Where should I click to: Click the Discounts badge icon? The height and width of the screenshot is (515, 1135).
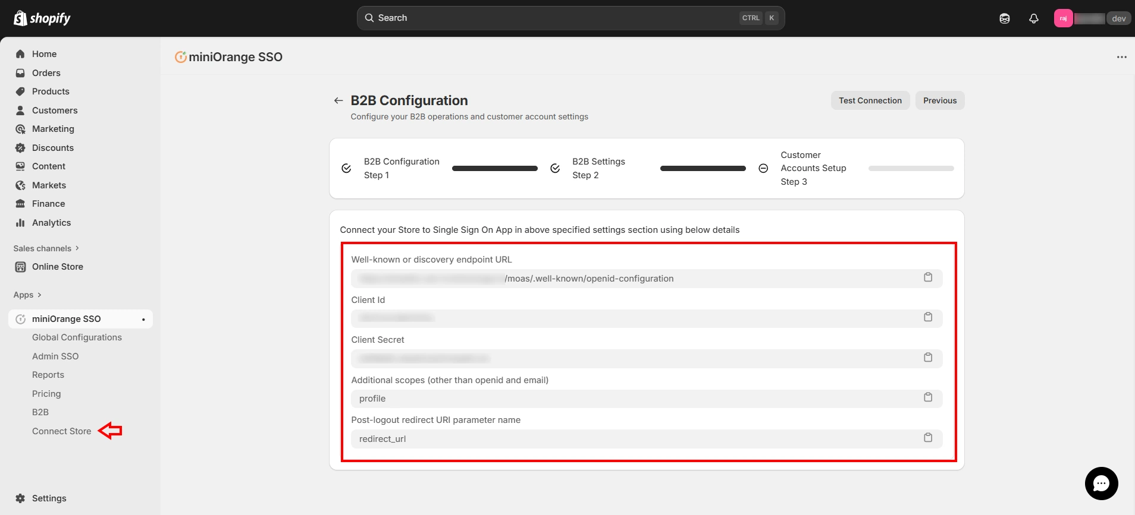[x=20, y=148]
